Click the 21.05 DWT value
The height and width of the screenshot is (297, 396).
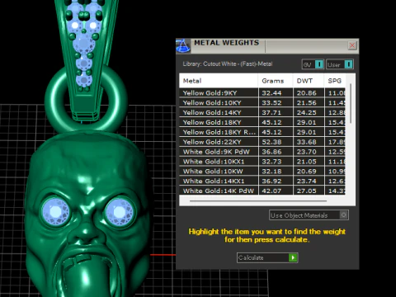coord(307,162)
